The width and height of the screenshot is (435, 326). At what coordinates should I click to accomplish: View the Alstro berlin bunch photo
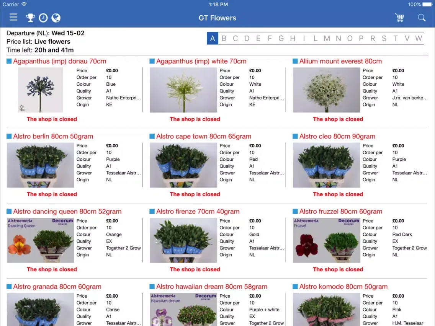[x=41, y=165]
